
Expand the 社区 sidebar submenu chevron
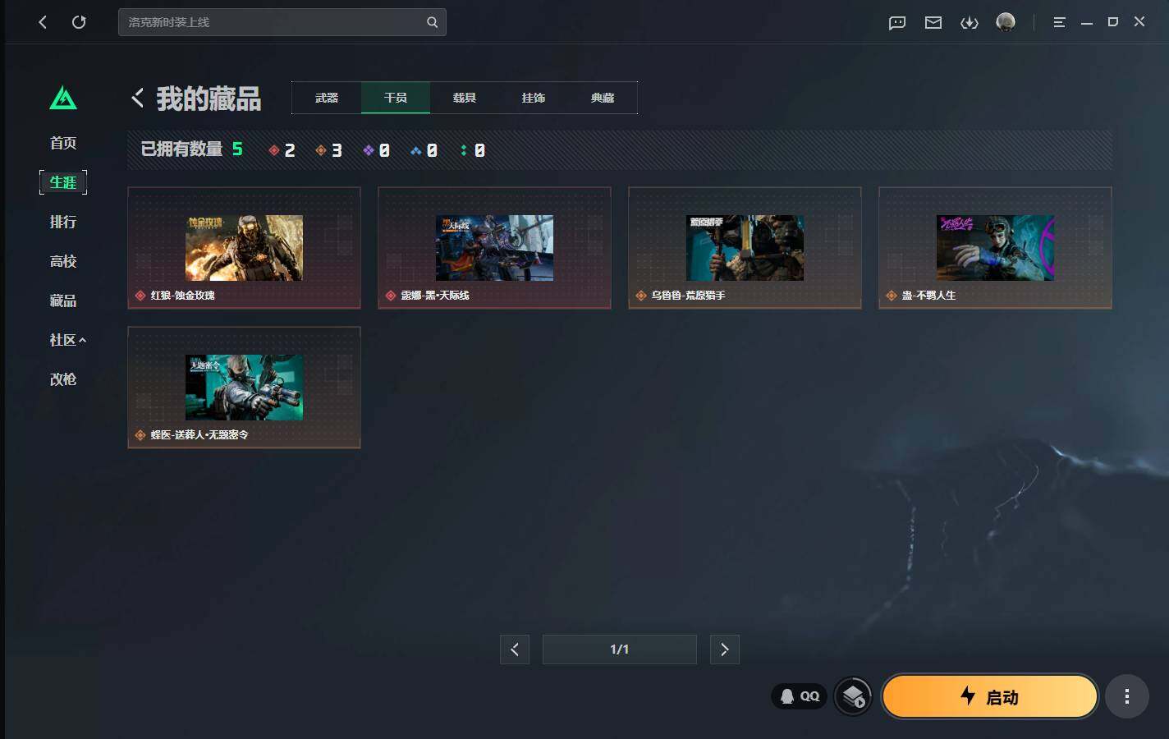pos(82,340)
